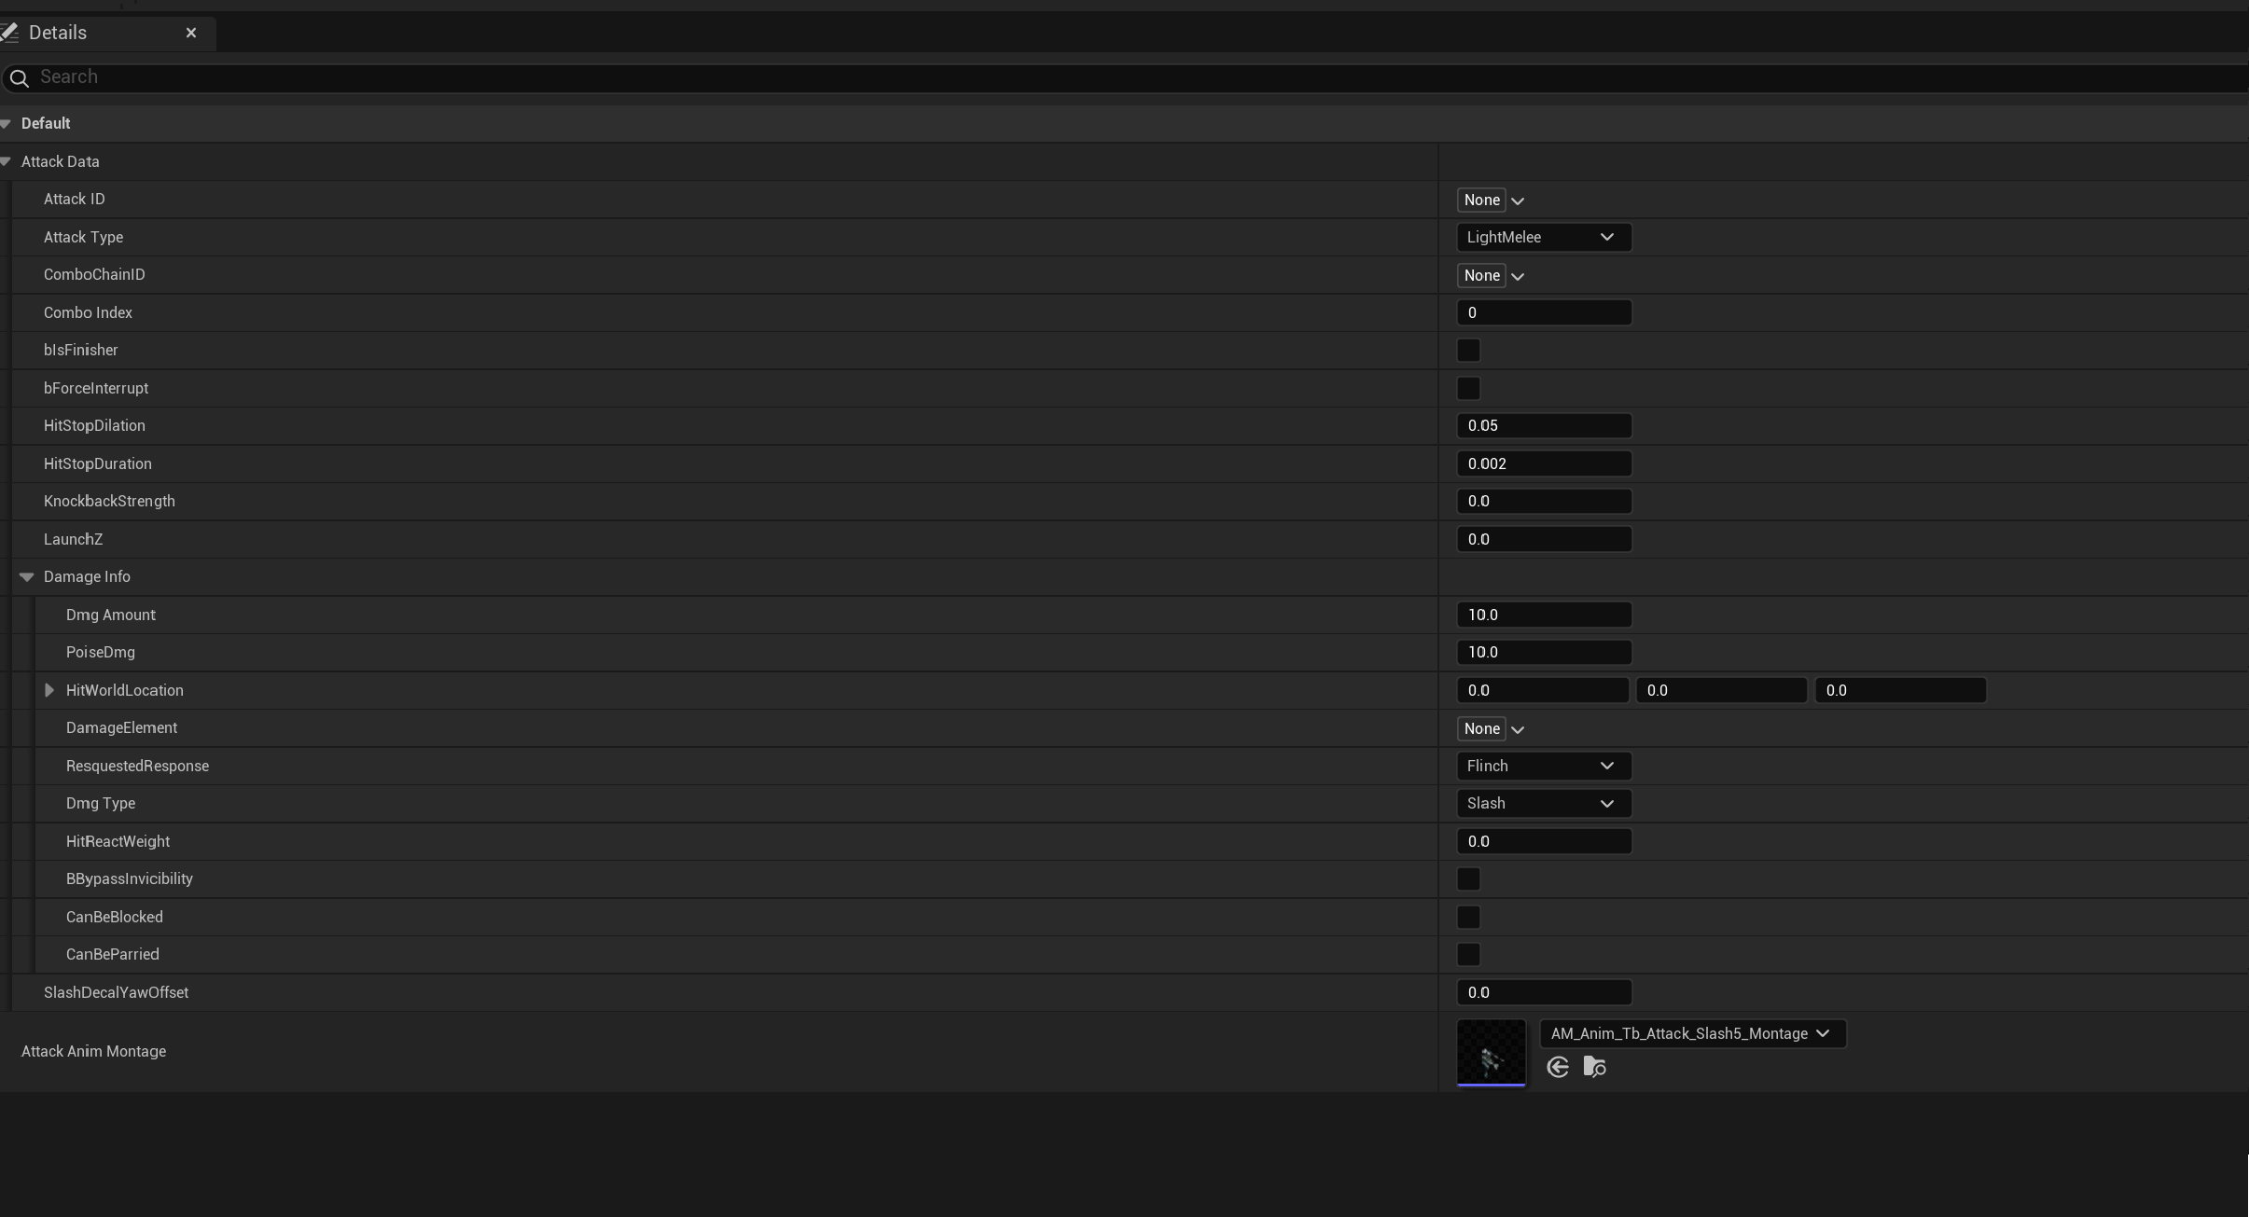Click the Details panel pencil icon
This screenshot has height=1217, width=2249.
point(11,32)
